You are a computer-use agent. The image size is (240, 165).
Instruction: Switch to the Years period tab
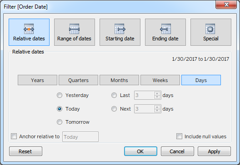[x=37, y=80]
